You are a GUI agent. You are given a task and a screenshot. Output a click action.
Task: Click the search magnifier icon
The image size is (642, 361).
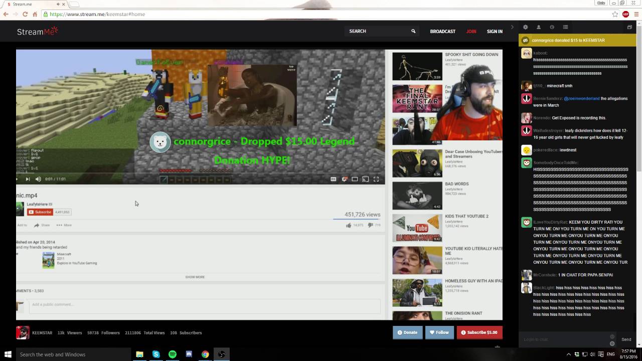tap(413, 31)
